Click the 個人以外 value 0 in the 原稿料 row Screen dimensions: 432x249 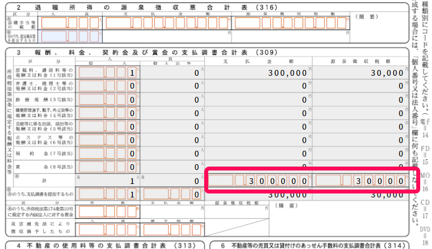pos(196,73)
